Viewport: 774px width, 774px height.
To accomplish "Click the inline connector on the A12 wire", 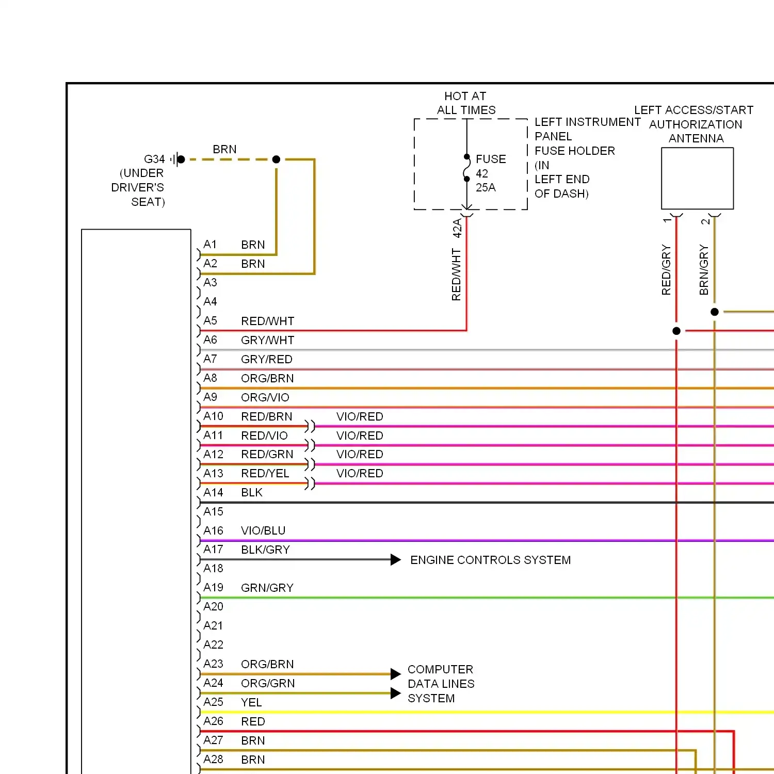I will (310, 464).
